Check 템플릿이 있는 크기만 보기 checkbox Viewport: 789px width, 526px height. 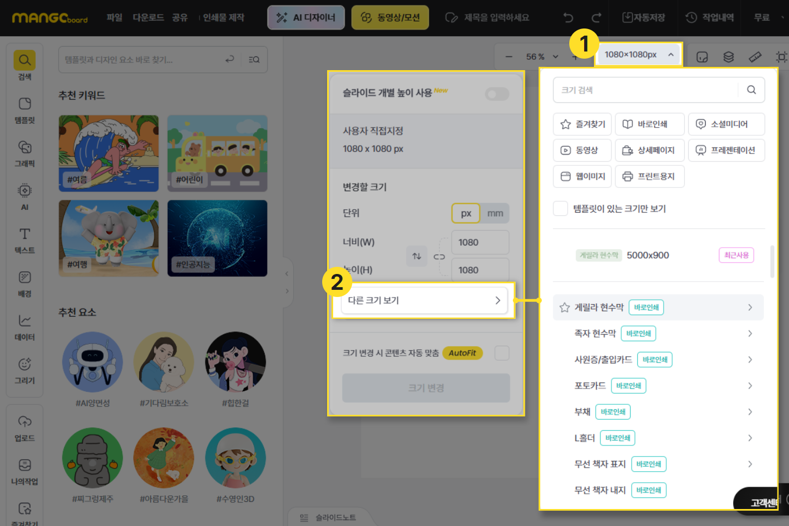pyautogui.click(x=561, y=208)
